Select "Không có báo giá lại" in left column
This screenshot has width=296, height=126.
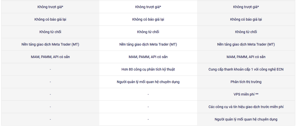coord(50,19)
